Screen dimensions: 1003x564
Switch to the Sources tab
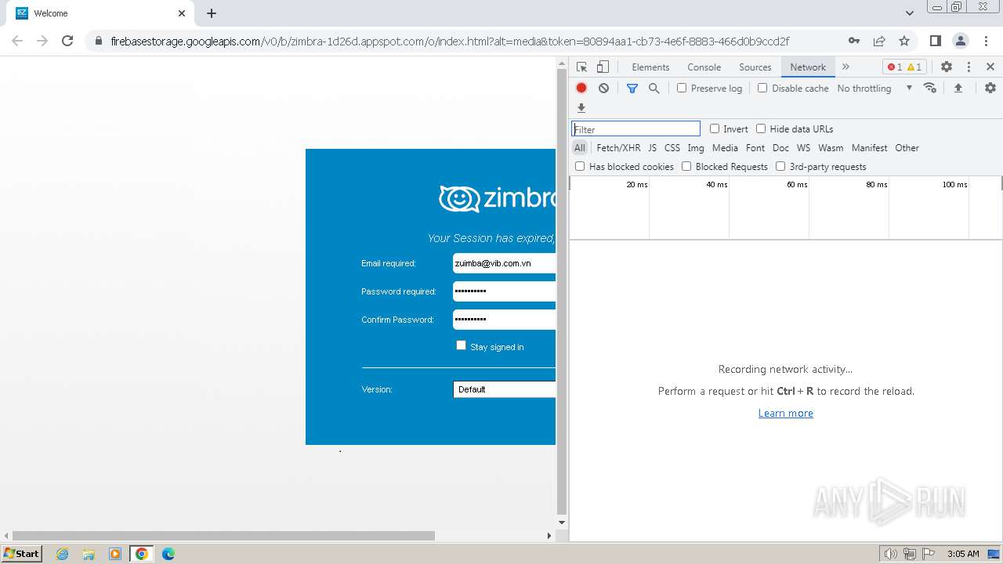[755, 67]
